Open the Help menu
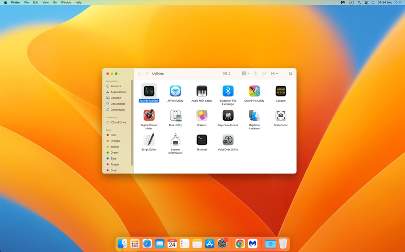 [x=79, y=2]
